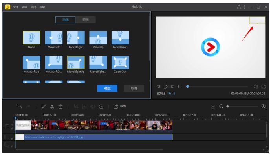Toggle lock on the jpg image track
The height and width of the screenshot is (155, 271).
(12, 139)
